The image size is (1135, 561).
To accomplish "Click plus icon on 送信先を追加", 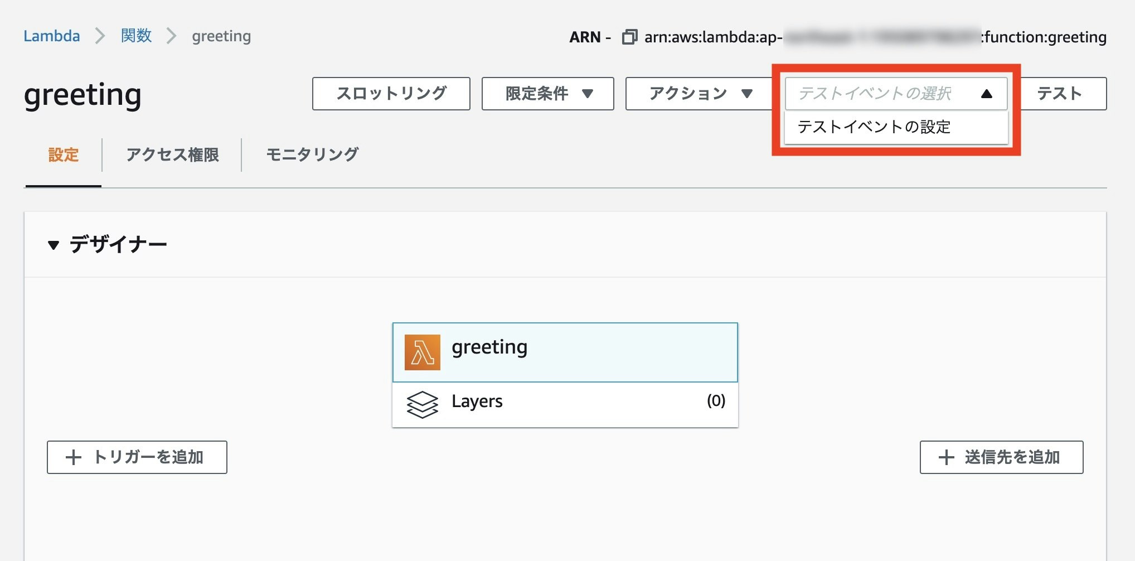I will click(946, 457).
